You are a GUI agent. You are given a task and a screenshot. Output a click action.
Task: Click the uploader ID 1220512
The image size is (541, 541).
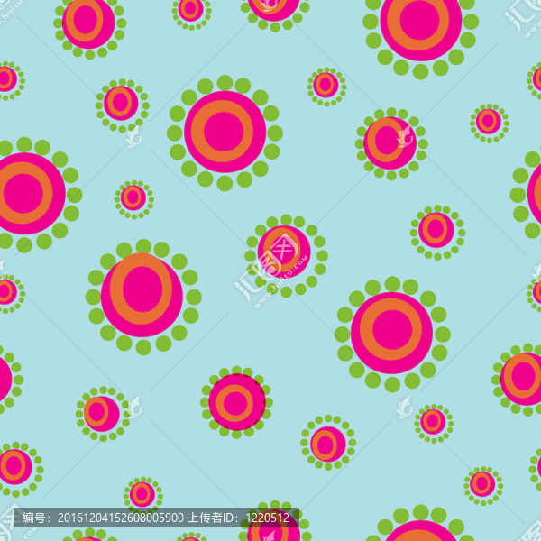point(268,518)
